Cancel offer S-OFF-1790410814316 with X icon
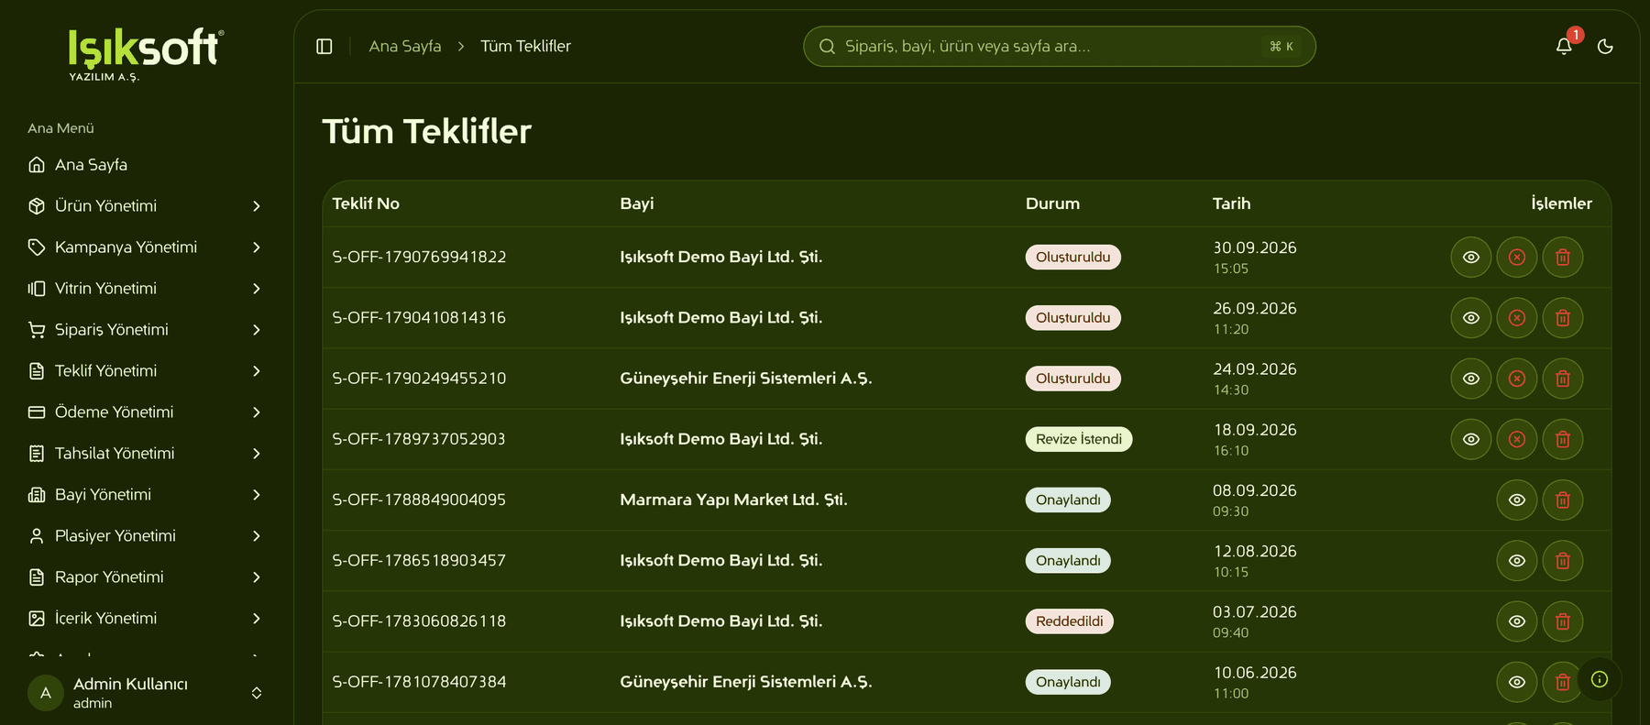The image size is (1650, 725). tap(1517, 317)
